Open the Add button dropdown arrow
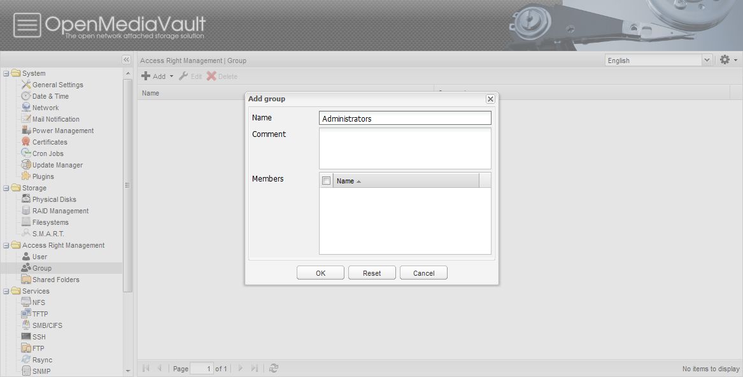This screenshot has width=743, height=377. pos(171,76)
